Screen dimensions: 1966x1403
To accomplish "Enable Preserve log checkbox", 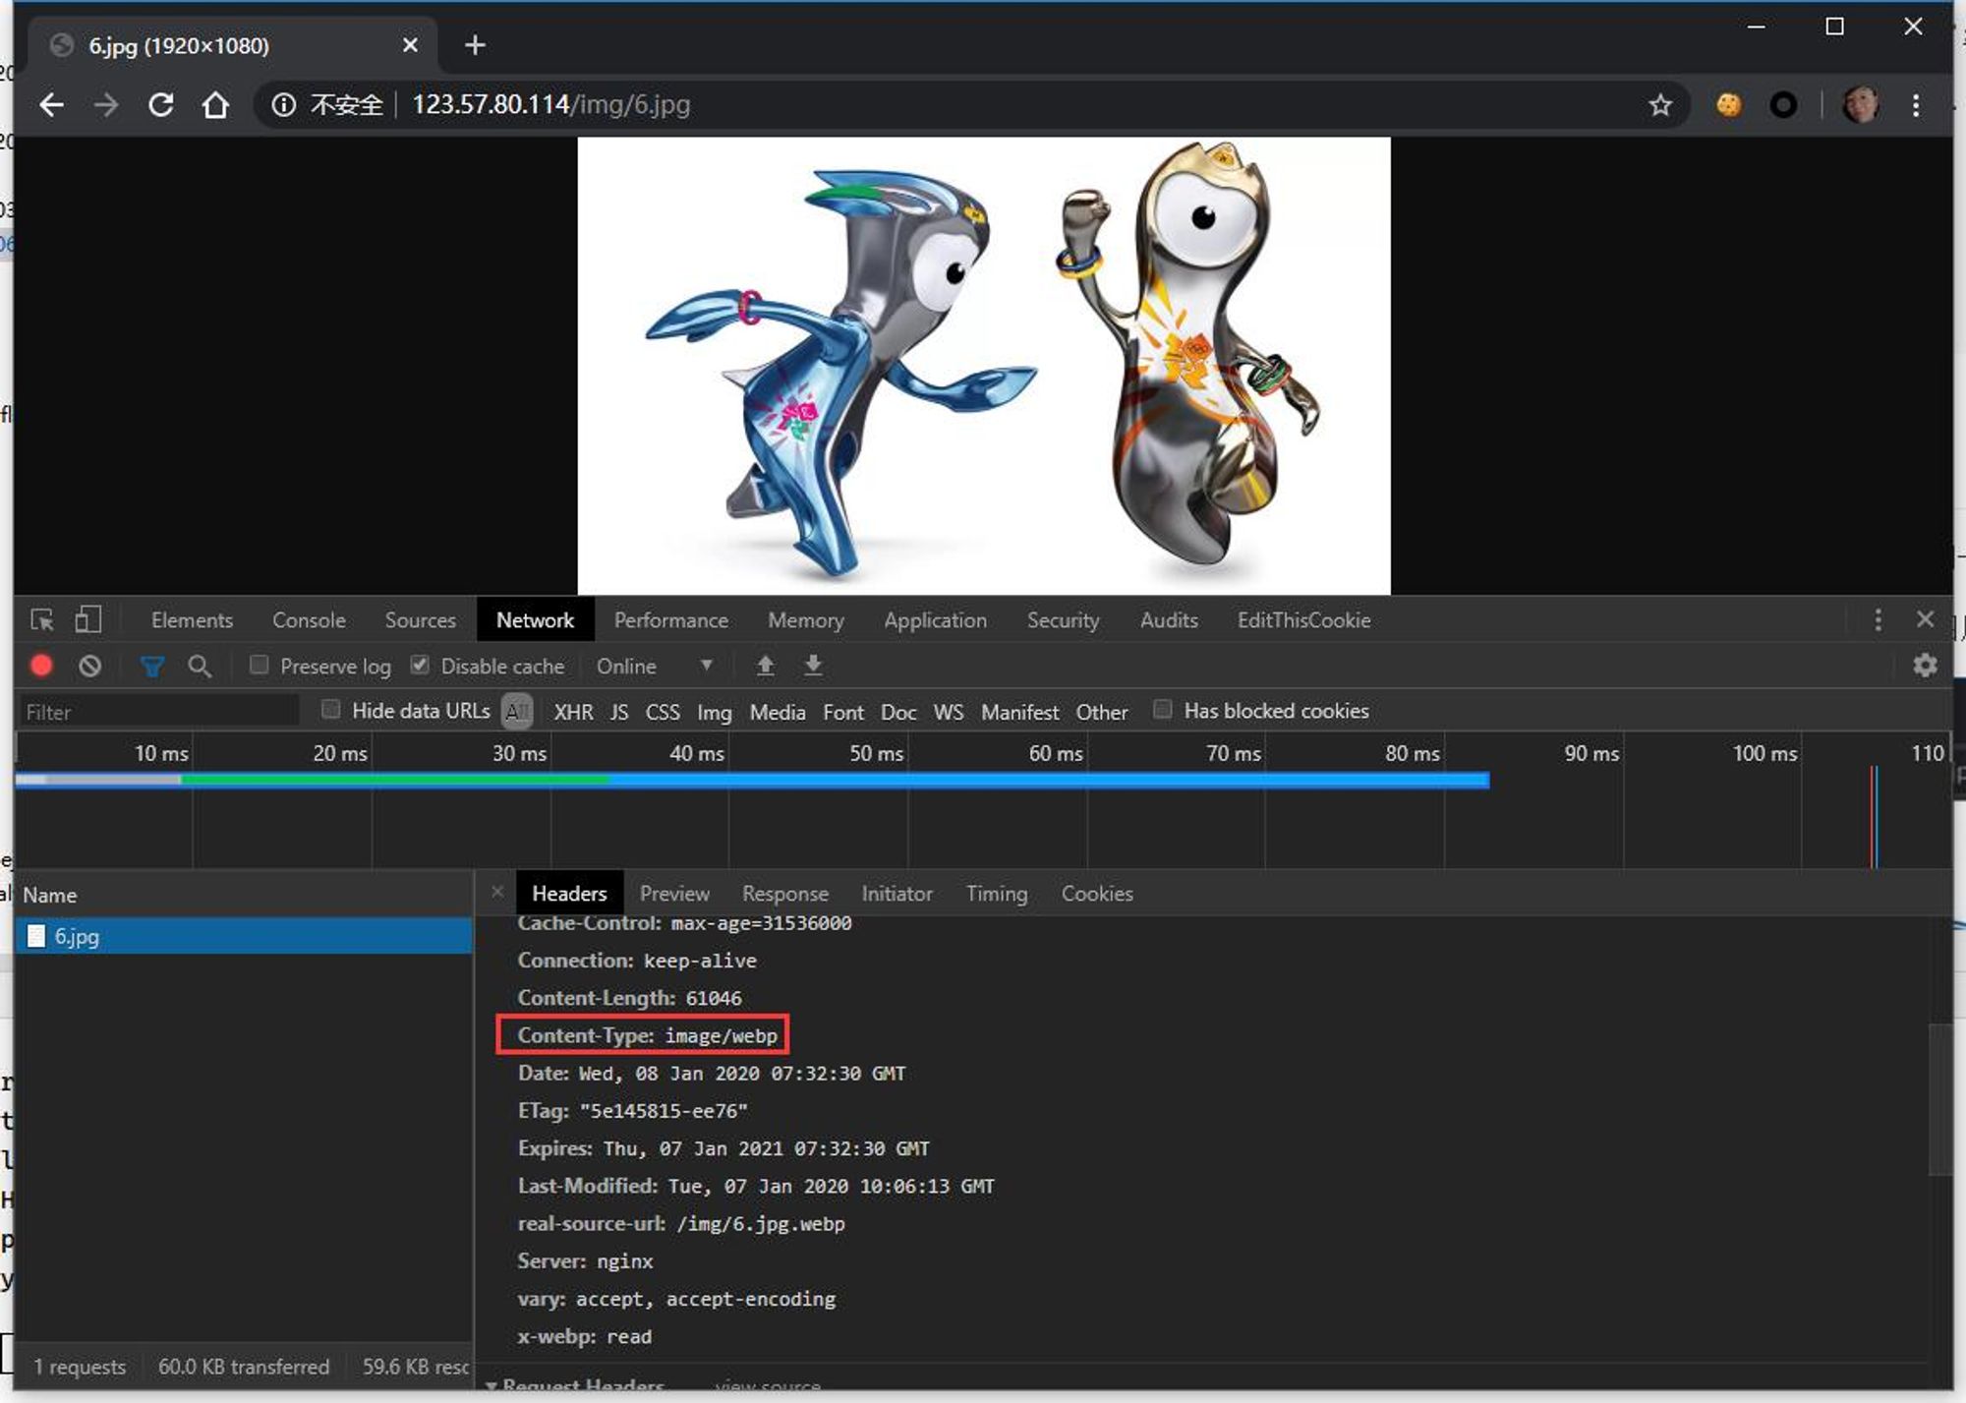I will tap(260, 665).
